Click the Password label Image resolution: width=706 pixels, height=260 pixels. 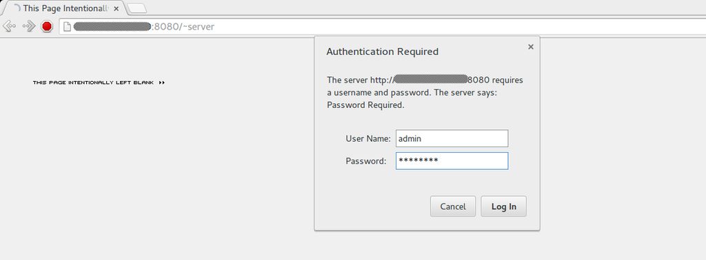point(365,161)
